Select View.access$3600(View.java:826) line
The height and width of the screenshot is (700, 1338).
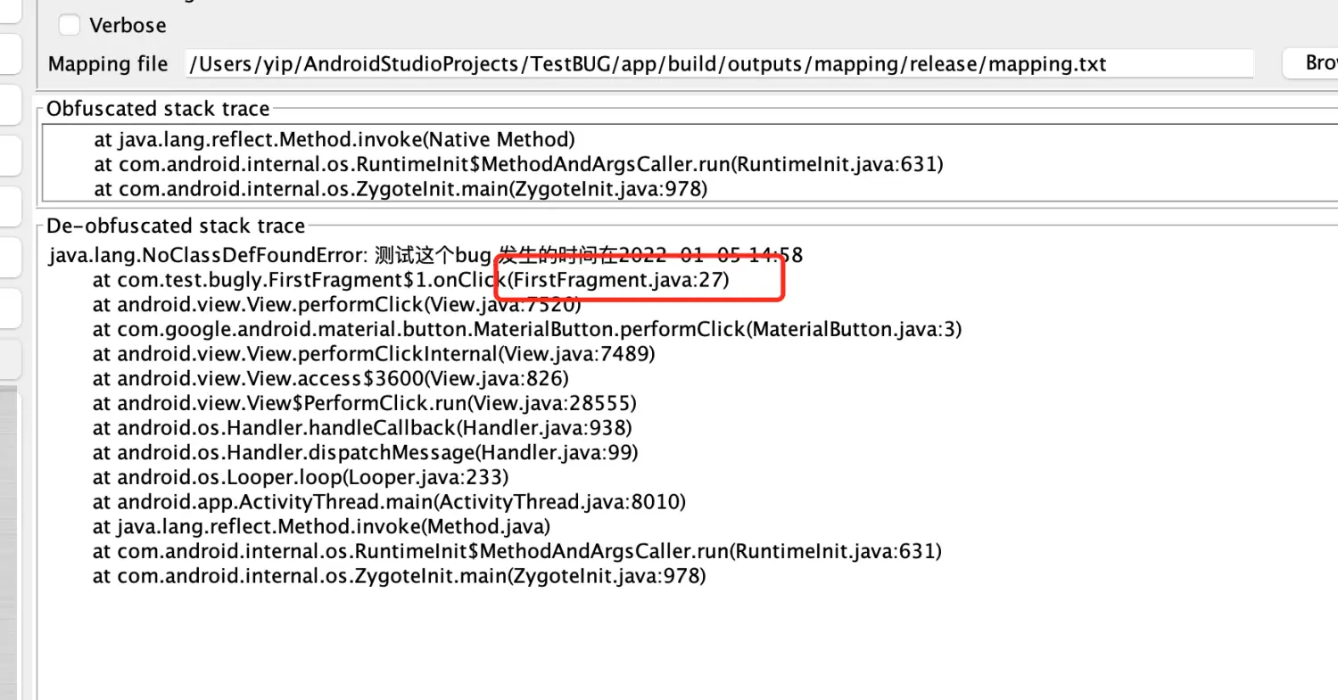pos(330,378)
